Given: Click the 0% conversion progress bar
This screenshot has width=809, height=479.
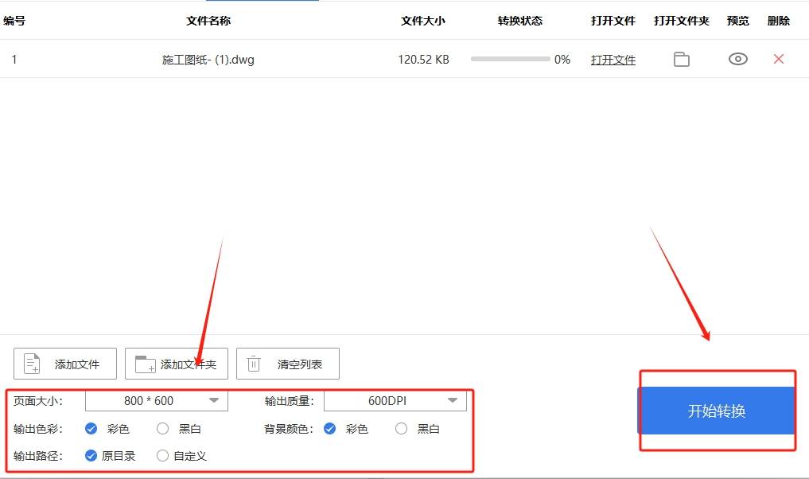Looking at the screenshot, I should (x=509, y=59).
